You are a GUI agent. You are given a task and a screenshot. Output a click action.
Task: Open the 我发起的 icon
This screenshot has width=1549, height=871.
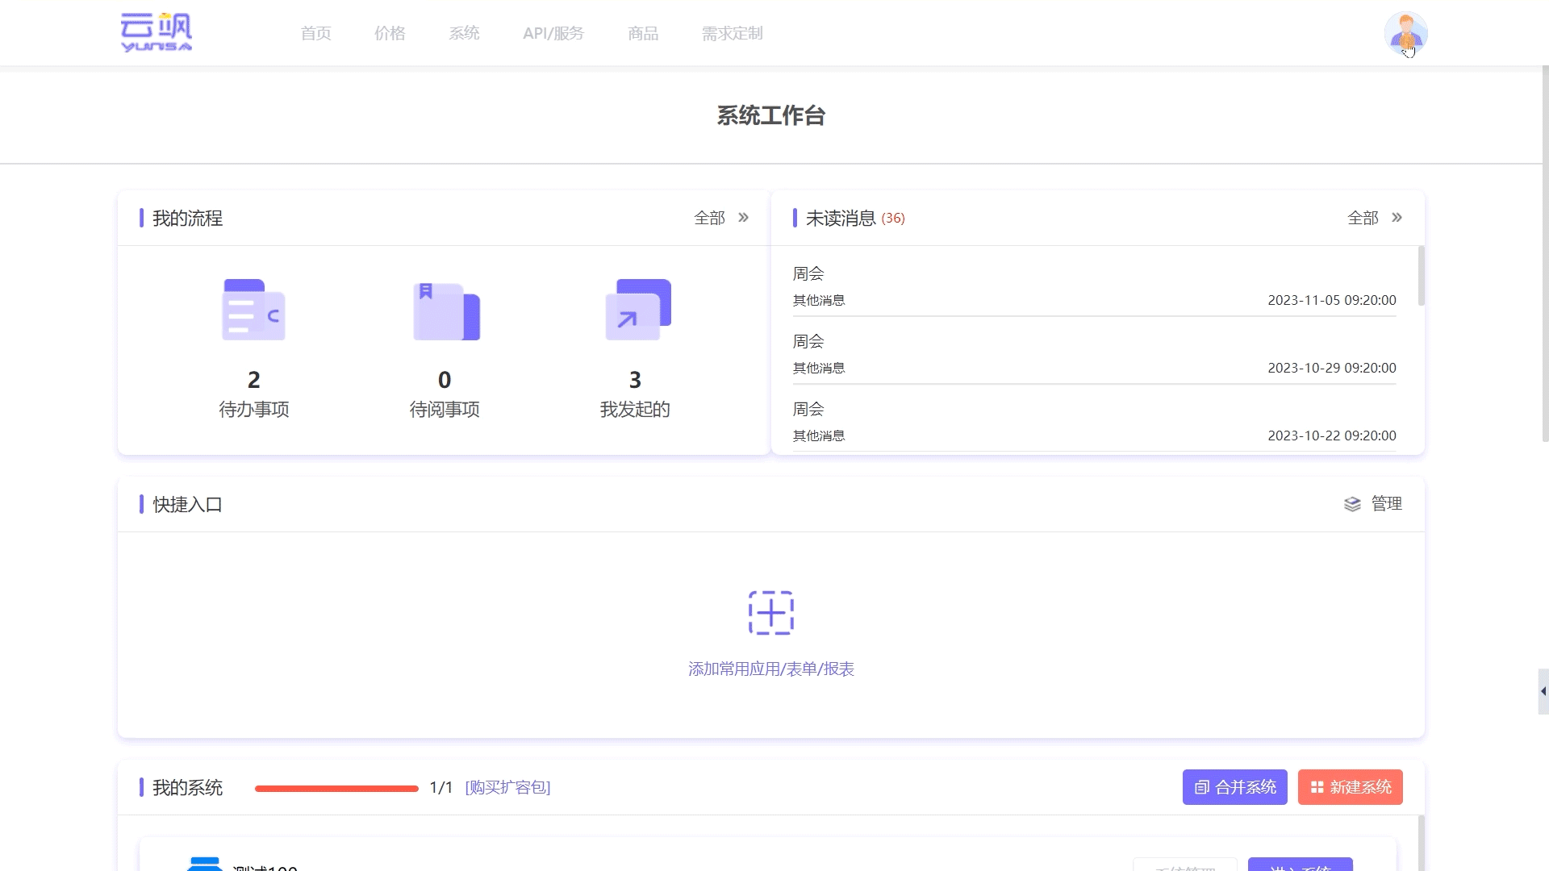[638, 310]
